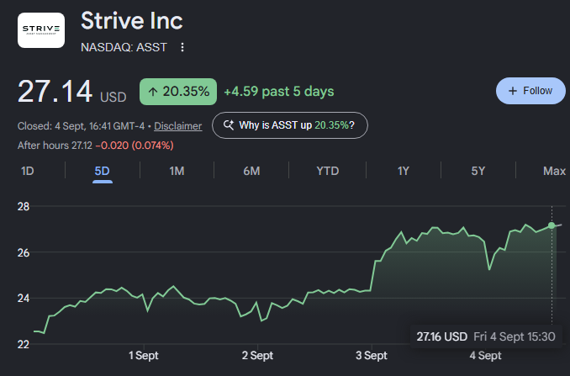Image resolution: width=570 pixels, height=376 pixels.
Task: Click the 20.35% green change badge
Action: [178, 92]
